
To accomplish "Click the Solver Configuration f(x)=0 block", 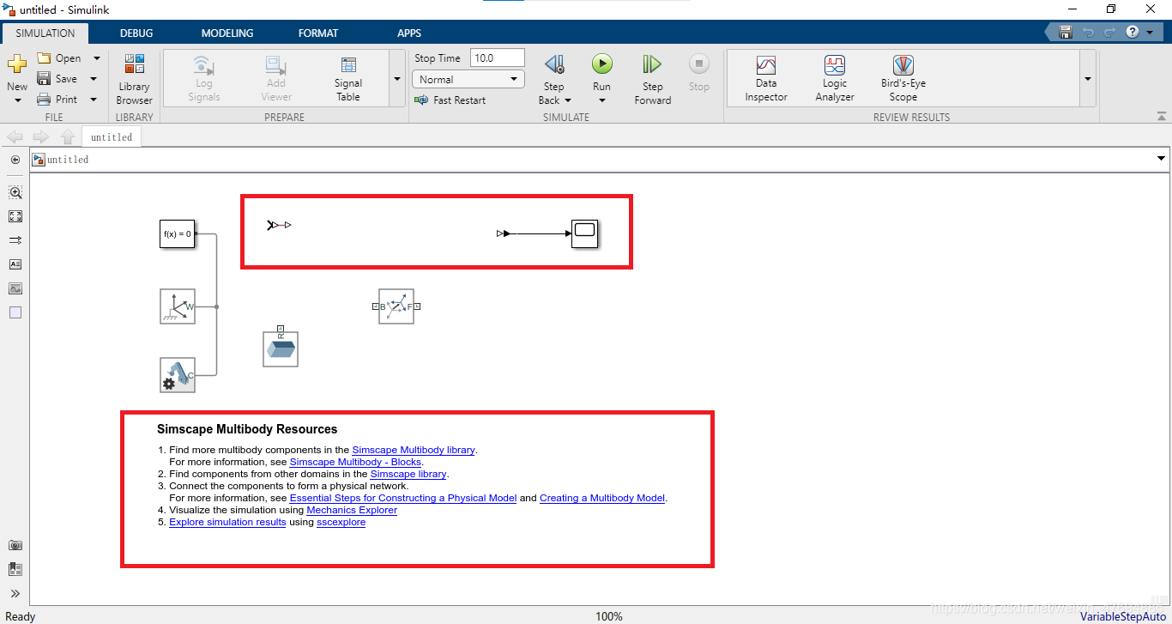I will [178, 233].
